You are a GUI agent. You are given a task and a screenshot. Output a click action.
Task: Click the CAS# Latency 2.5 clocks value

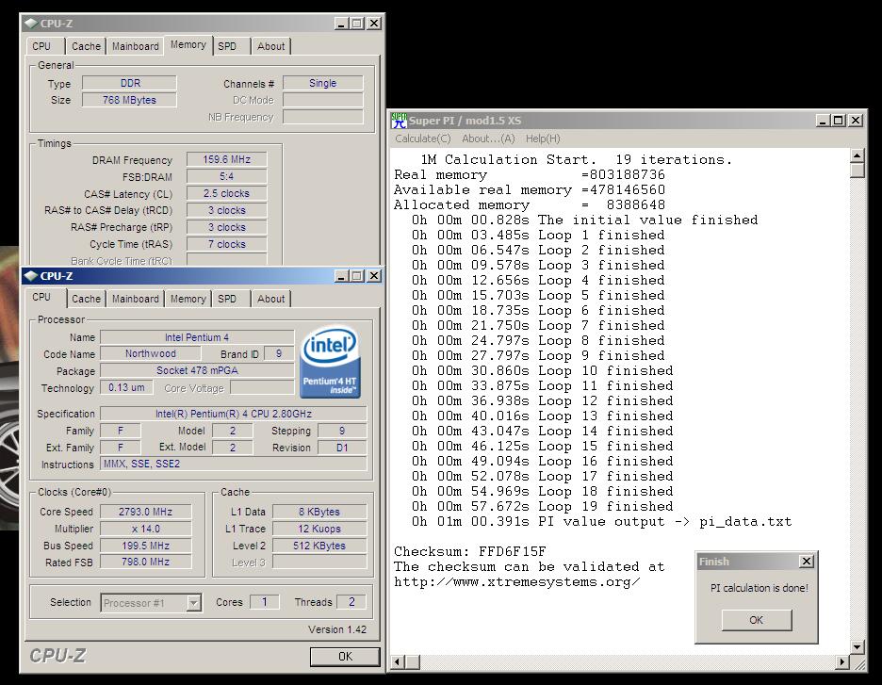227,193
